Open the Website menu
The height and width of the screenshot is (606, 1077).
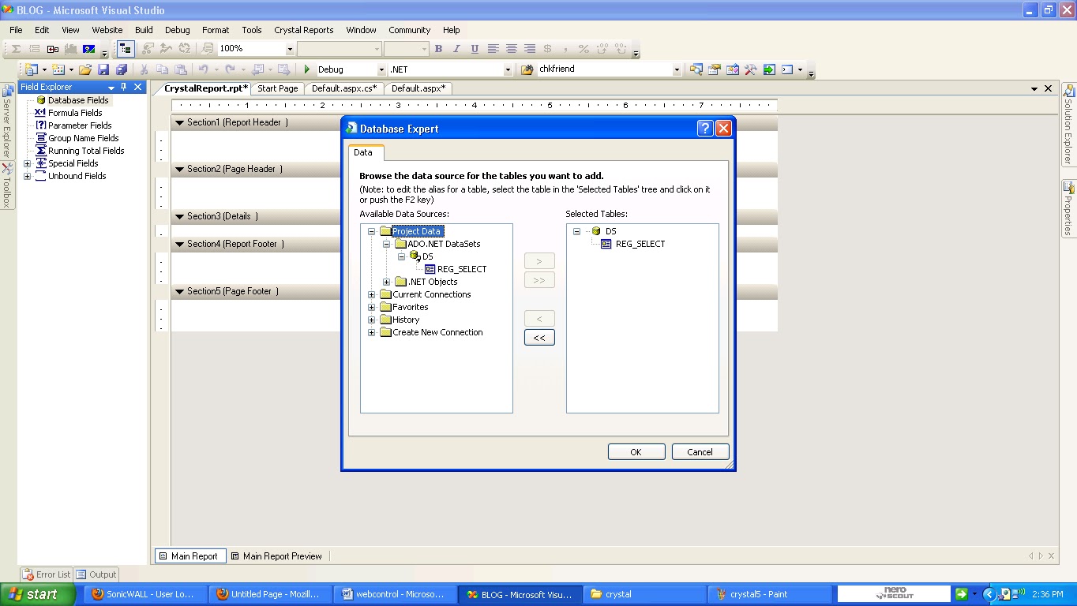pyautogui.click(x=107, y=30)
